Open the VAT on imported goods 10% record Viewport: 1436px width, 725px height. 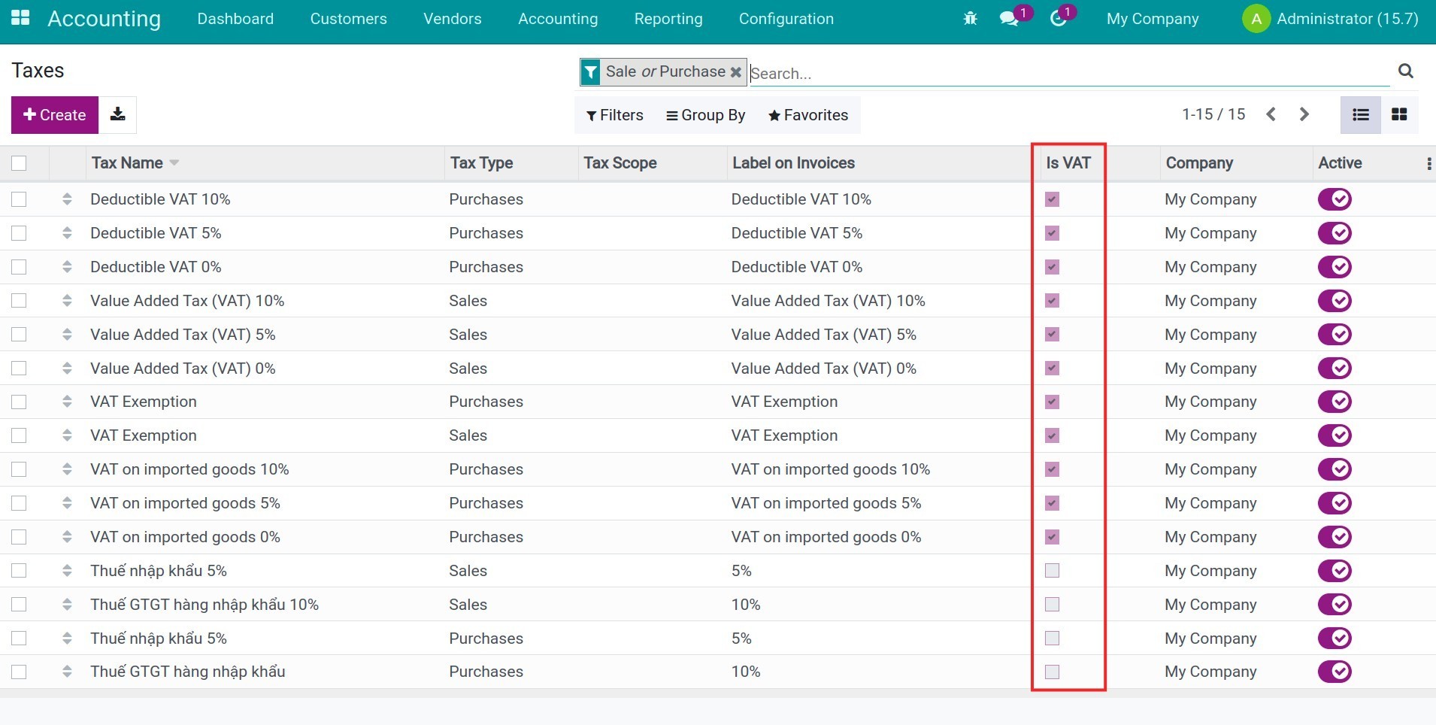click(x=189, y=469)
